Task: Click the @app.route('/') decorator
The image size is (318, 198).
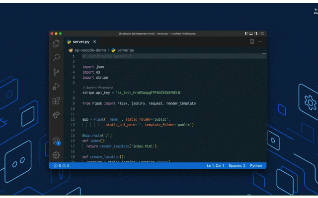Action: pyautogui.click(x=97, y=136)
